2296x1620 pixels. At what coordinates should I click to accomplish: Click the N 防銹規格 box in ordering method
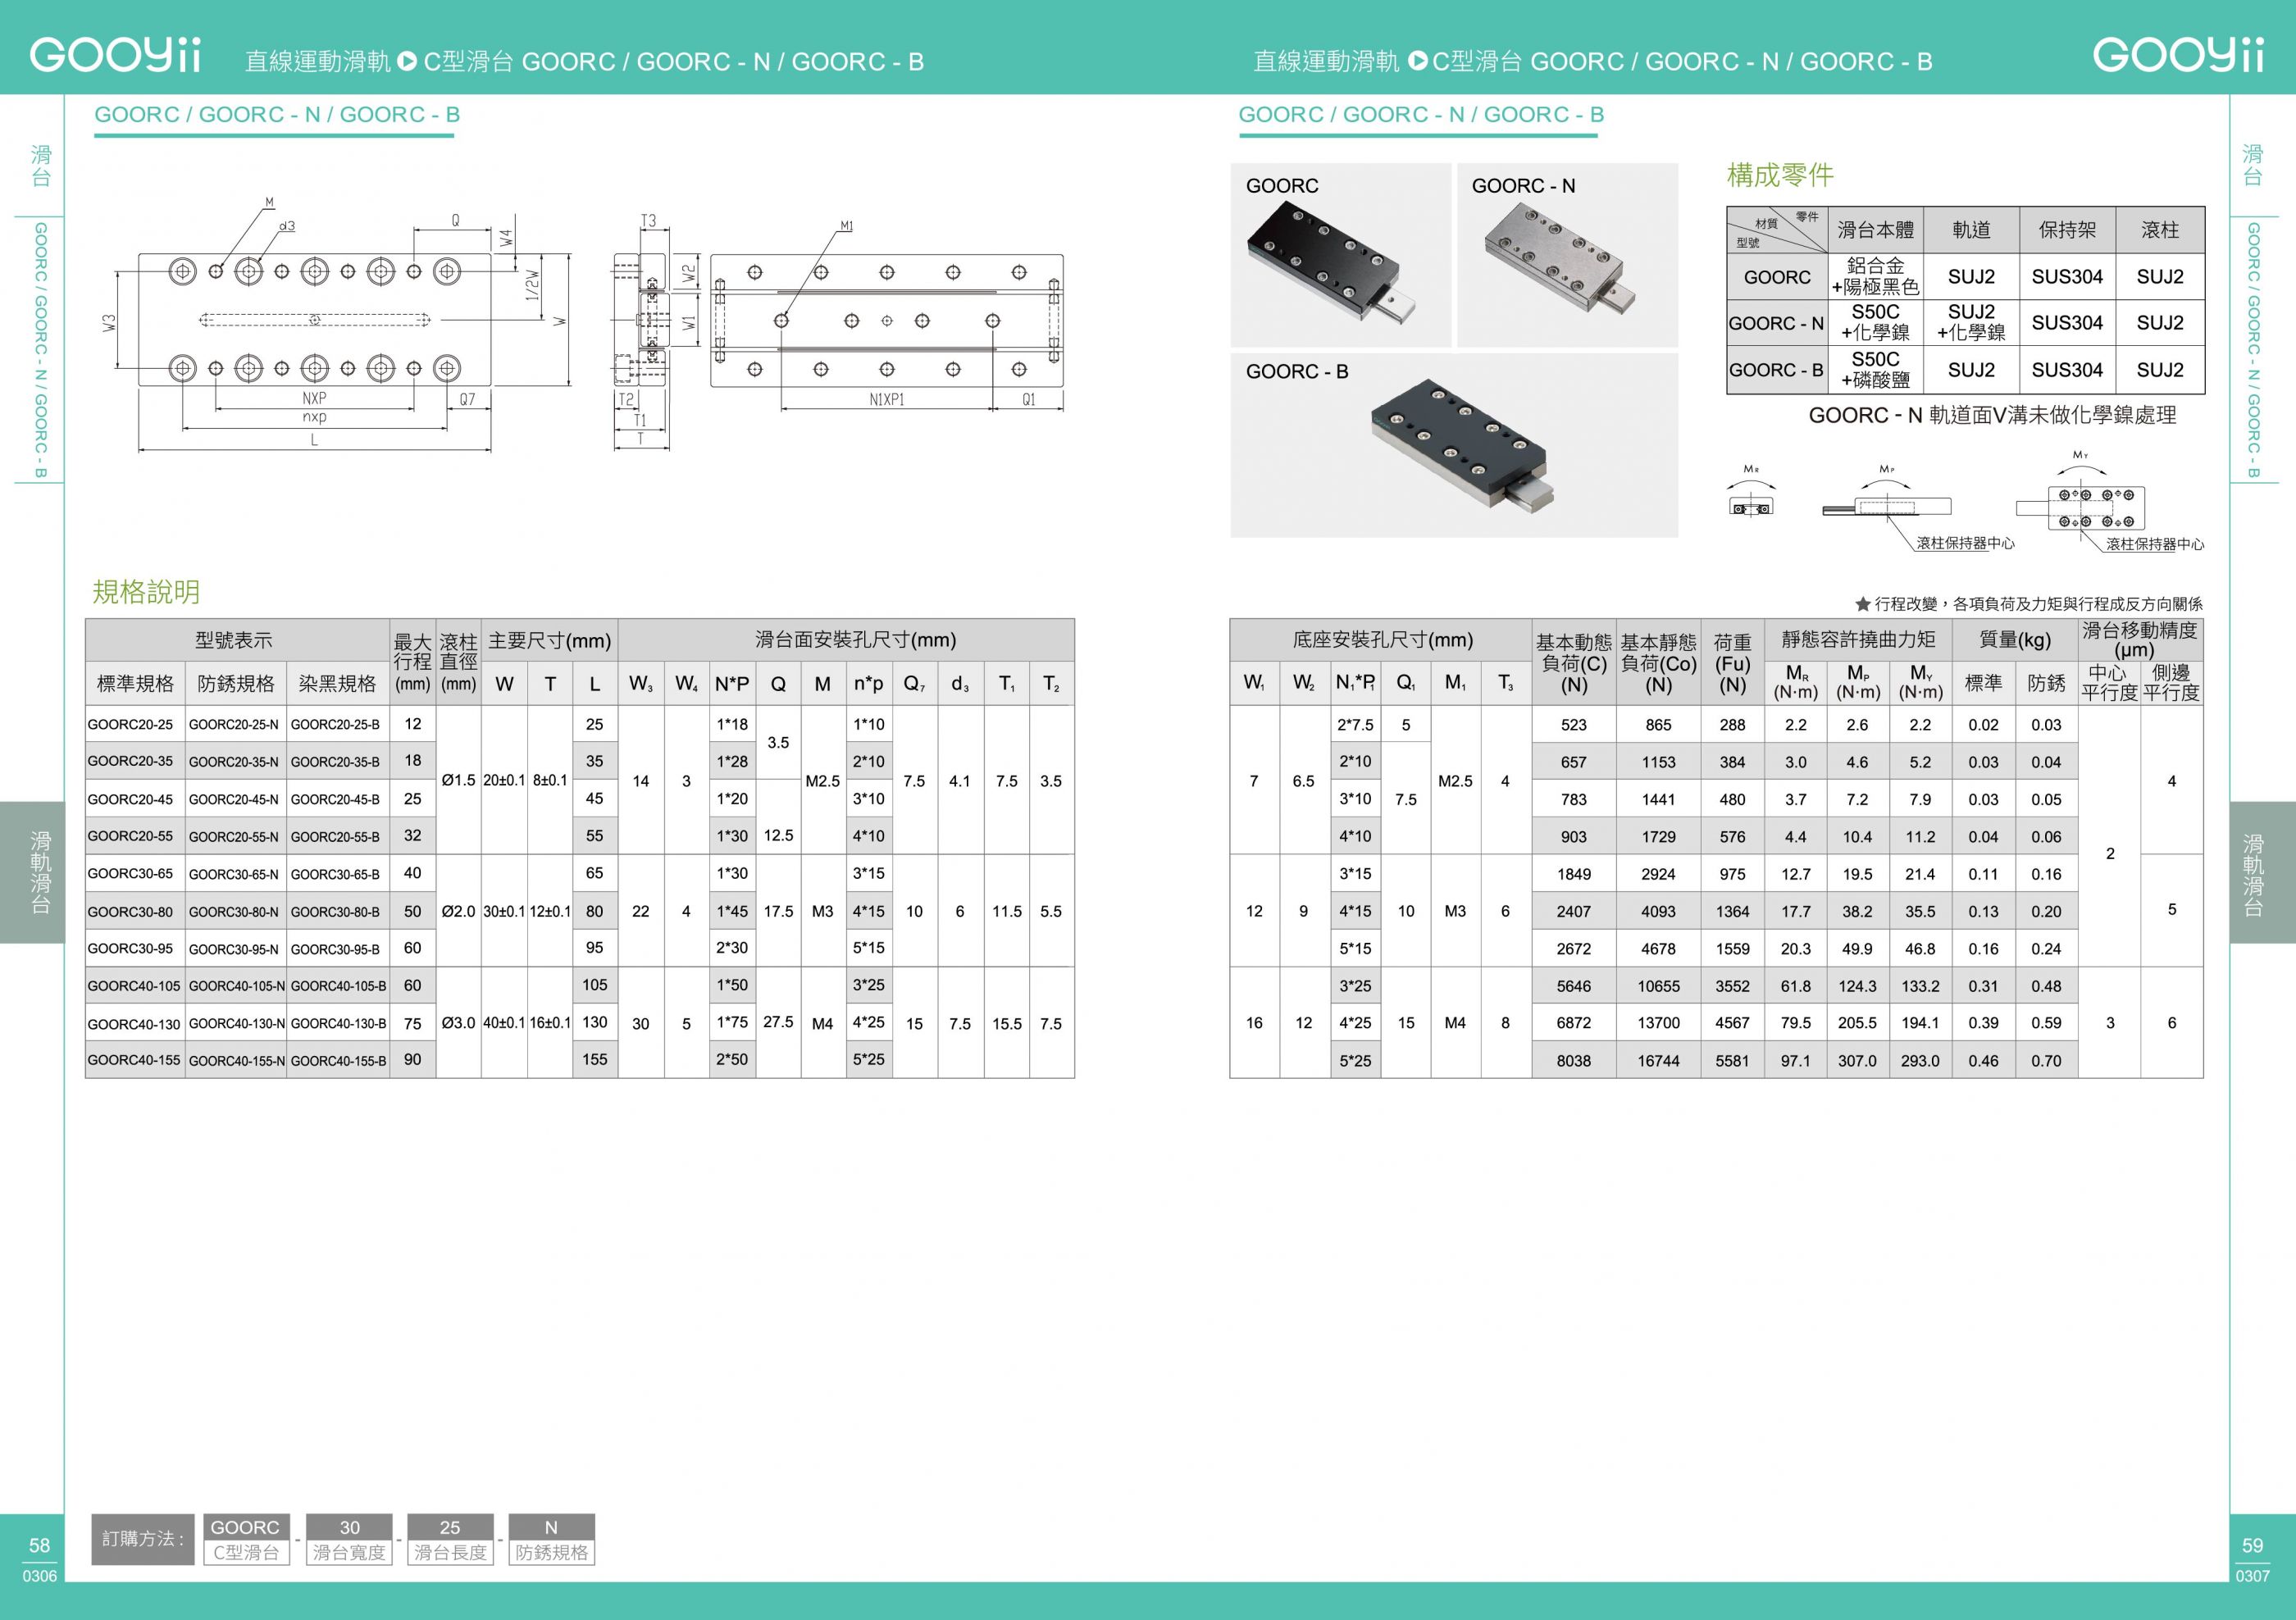(x=552, y=1539)
